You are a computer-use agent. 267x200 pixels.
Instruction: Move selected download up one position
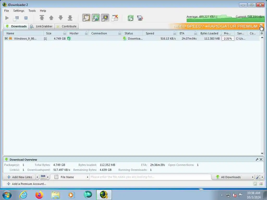click(51, 18)
